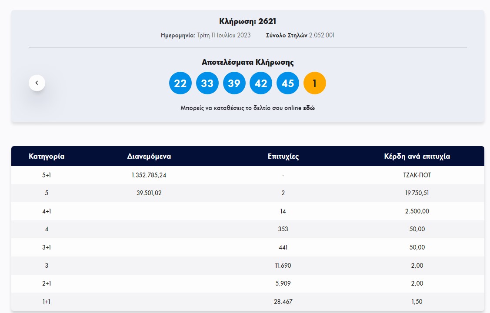Click the 19.750,51 winnings value
The height and width of the screenshot is (313, 490).
click(417, 193)
